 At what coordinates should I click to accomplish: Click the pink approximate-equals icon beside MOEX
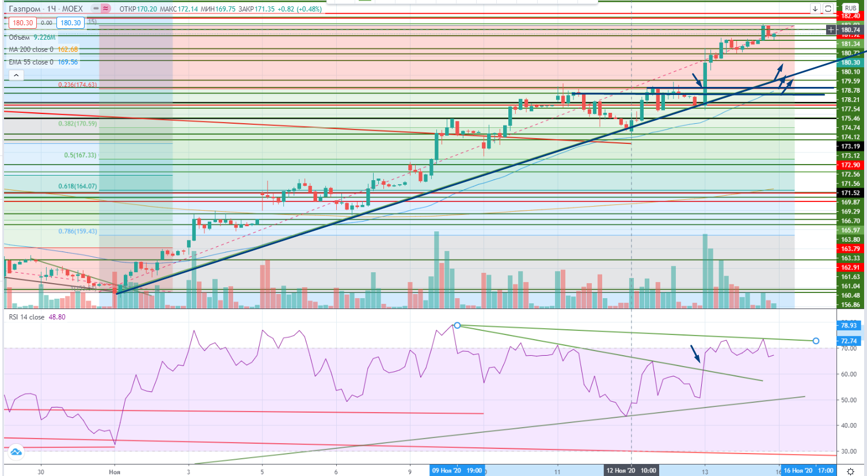106,9
